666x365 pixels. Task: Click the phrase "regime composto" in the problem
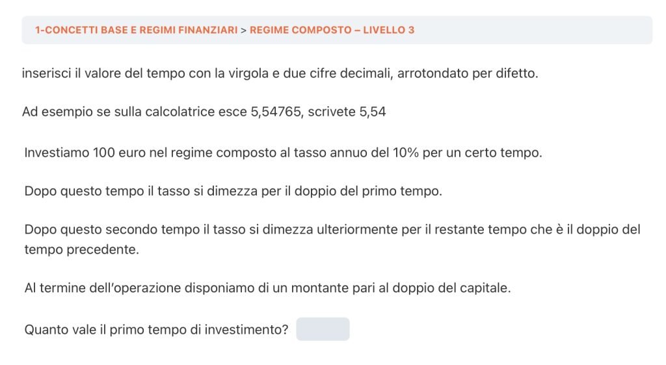(210, 154)
